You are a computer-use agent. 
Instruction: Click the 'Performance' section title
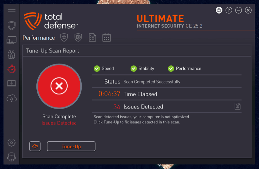pos(39,38)
